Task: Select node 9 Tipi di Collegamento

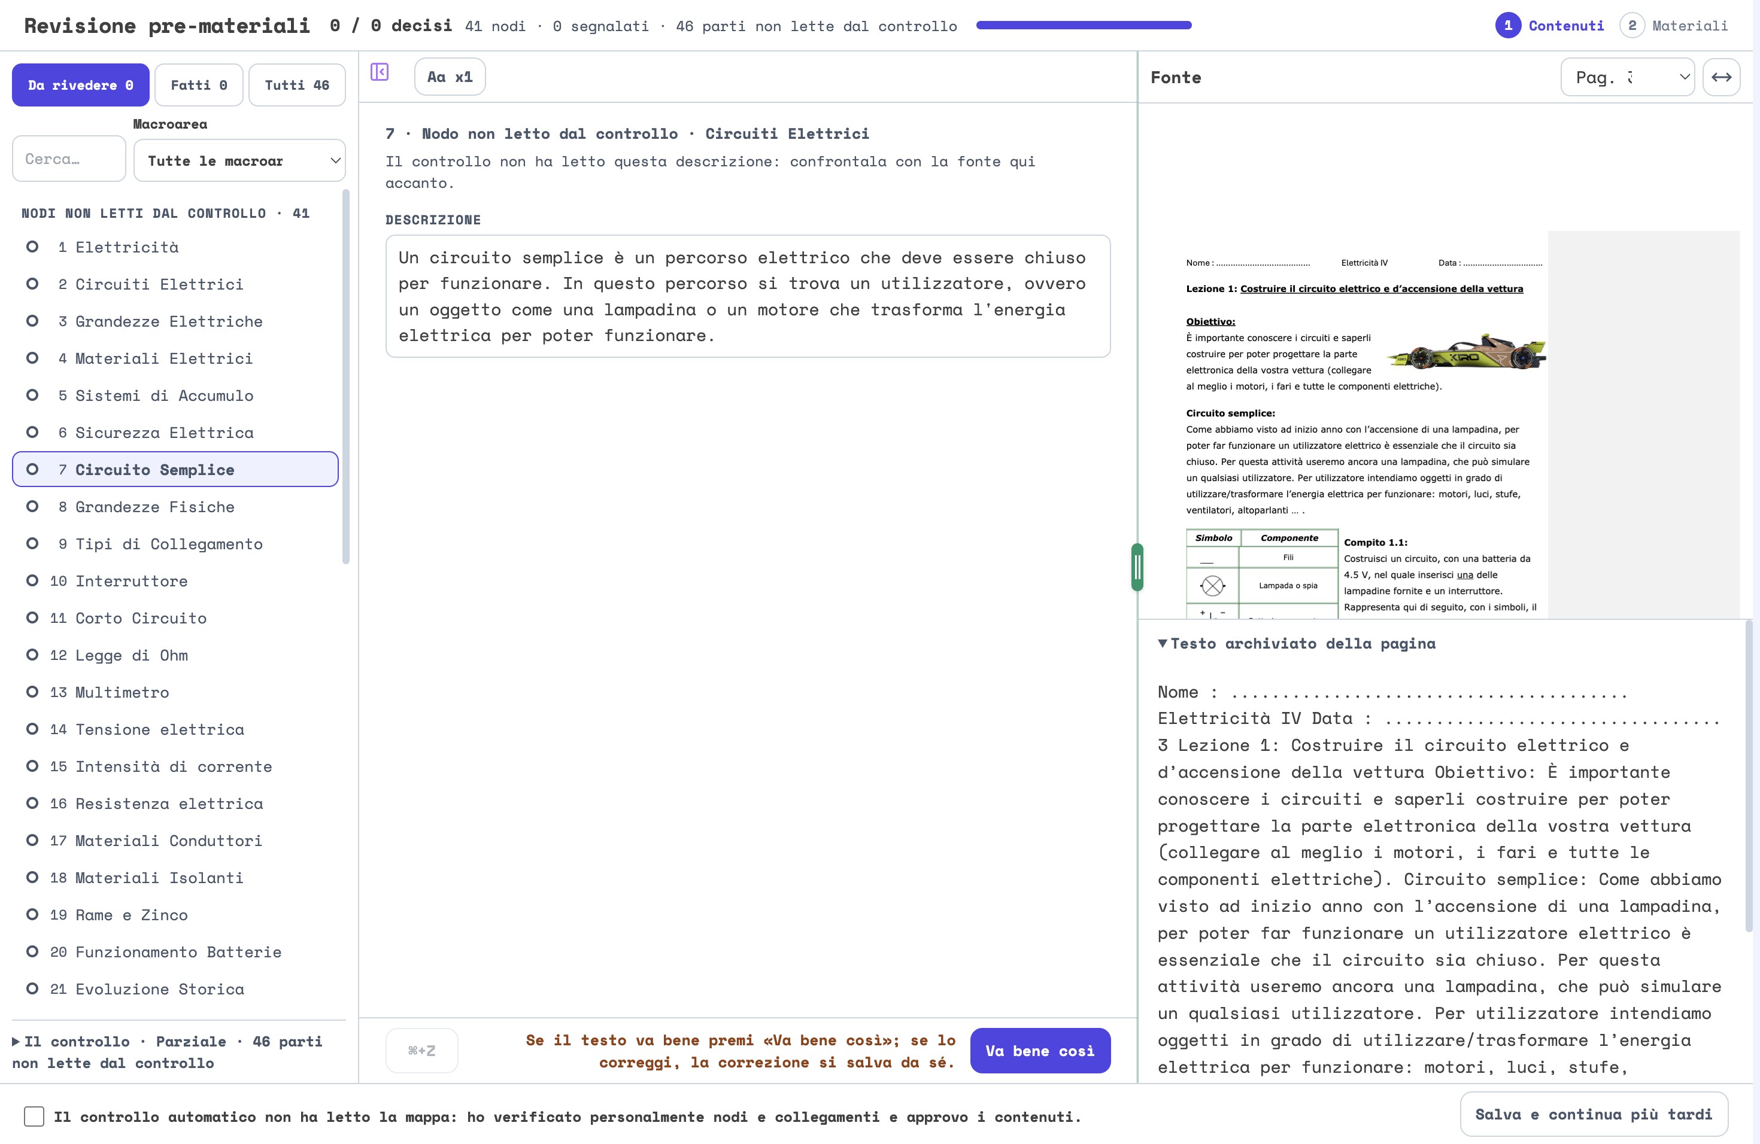Action: pos(175,544)
